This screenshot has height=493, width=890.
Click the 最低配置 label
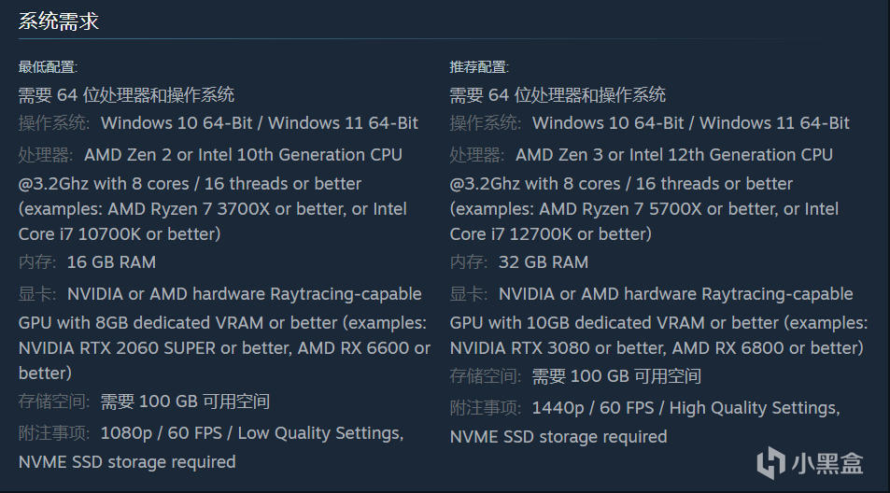pyautogui.click(x=48, y=67)
